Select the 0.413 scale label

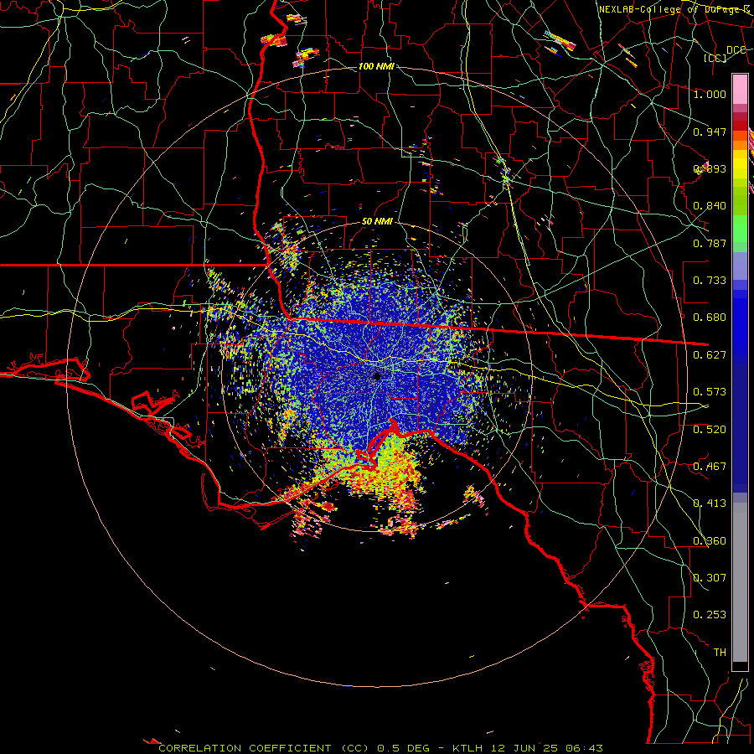pyautogui.click(x=710, y=504)
